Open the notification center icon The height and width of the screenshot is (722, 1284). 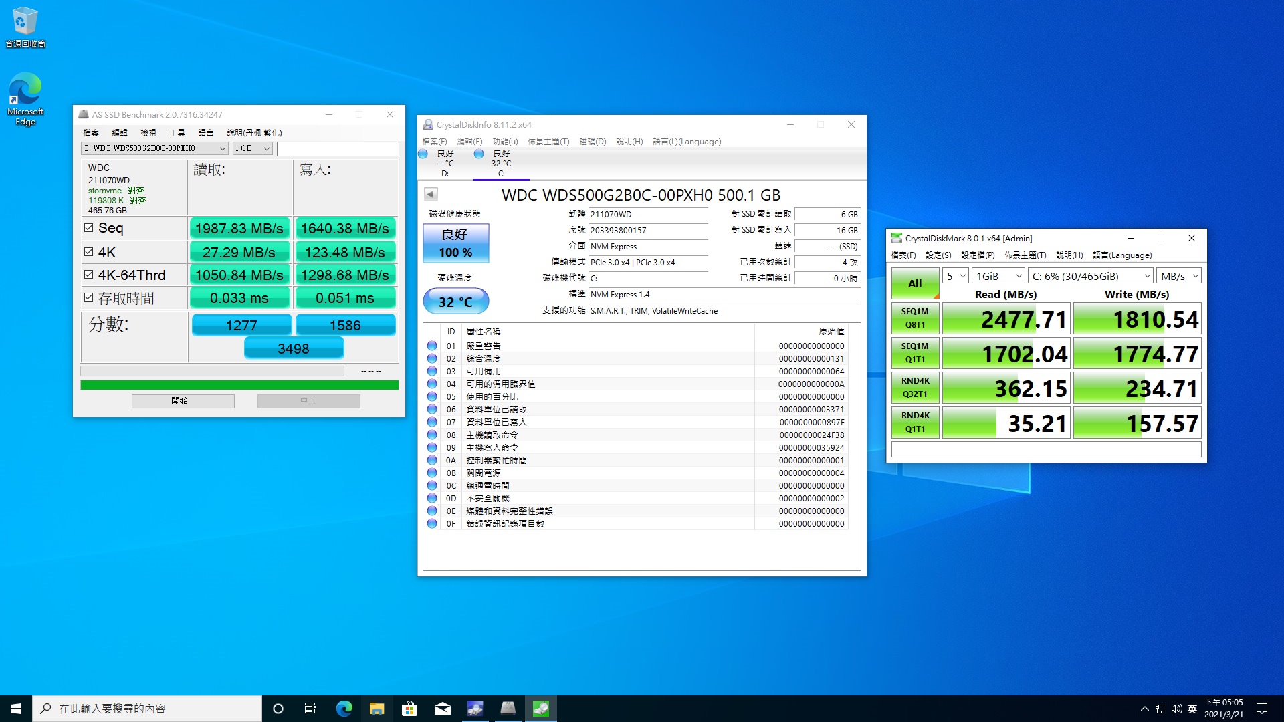[x=1262, y=709]
